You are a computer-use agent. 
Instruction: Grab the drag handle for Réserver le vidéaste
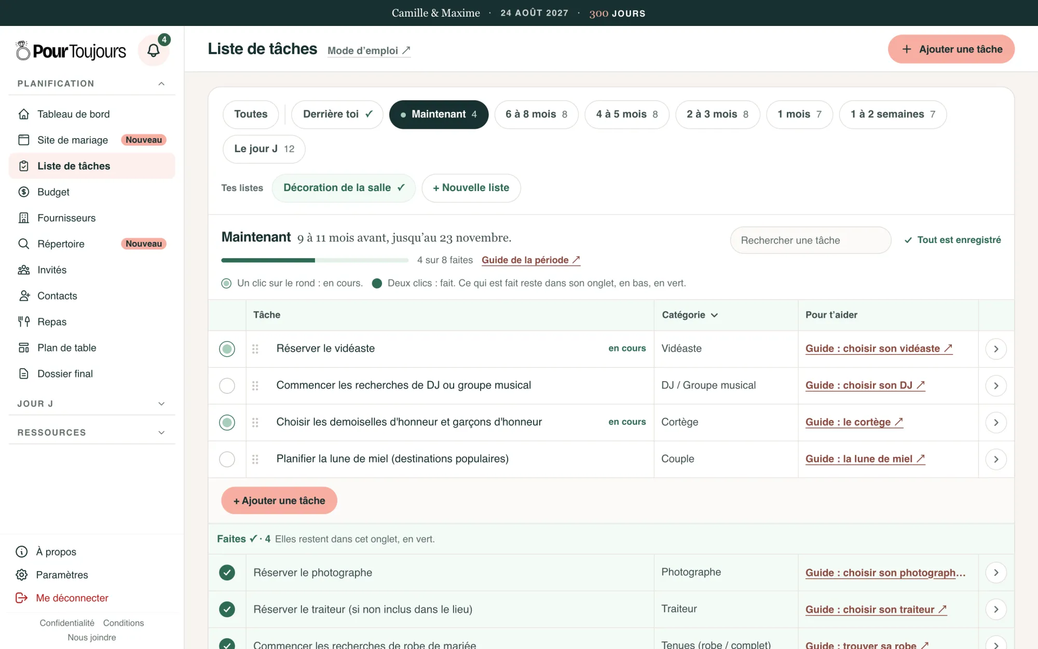(255, 349)
